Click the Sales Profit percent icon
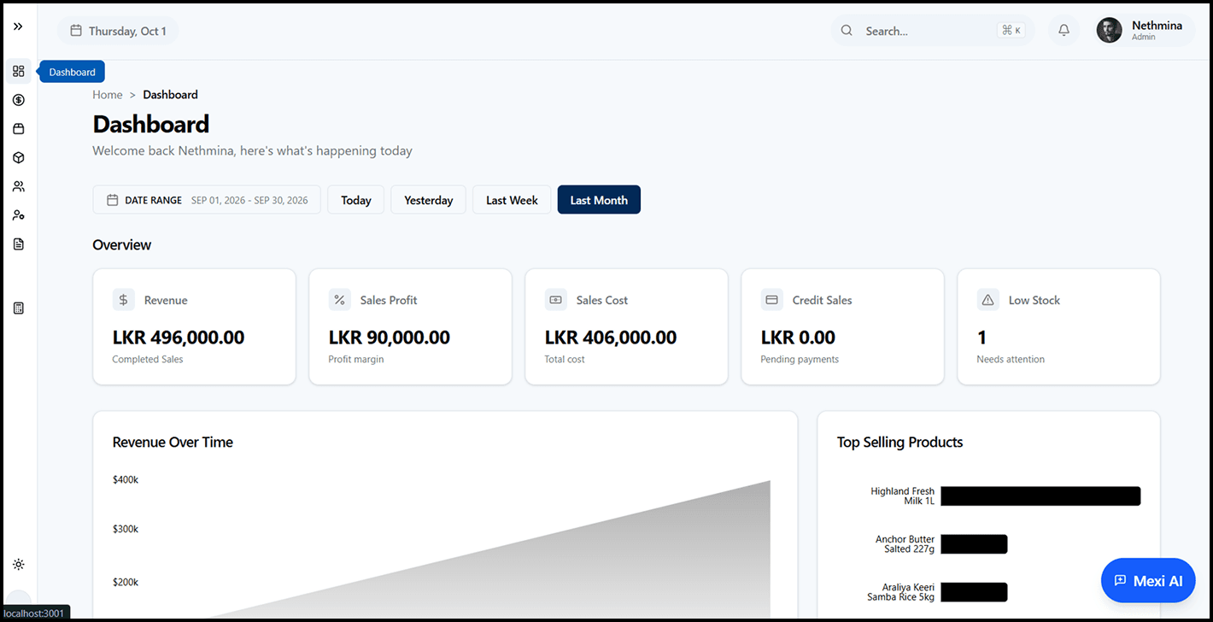 pyautogui.click(x=340, y=300)
